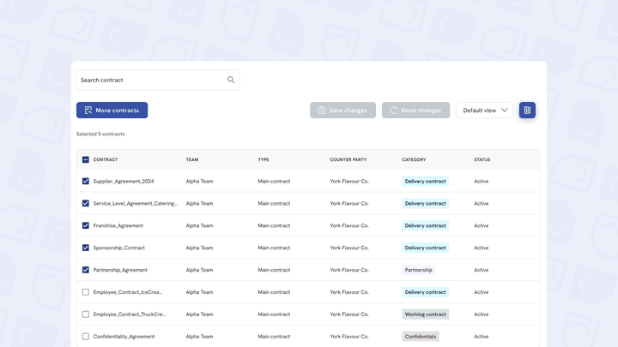Screen dimensions: 618x347
Task: Click the Working contract category tag
Action: tap(425, 314)
